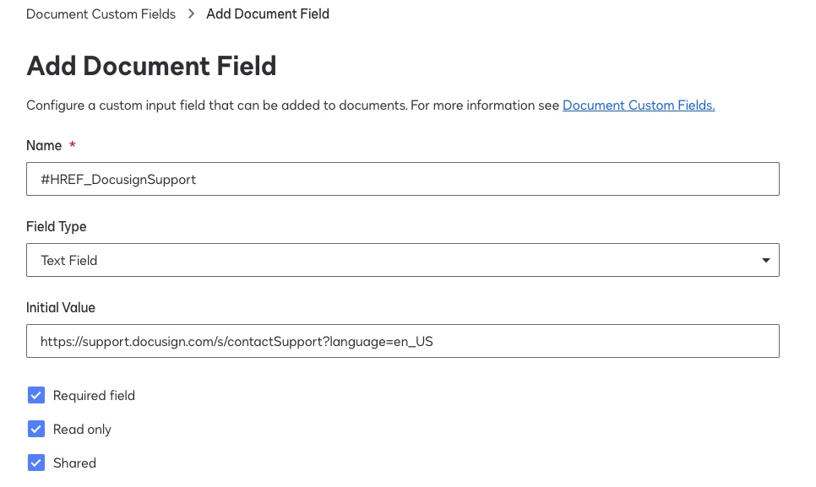Click the Add Document Field page heading
Image resolution: width=816 pixels, height=487 pixels.
[151, 65]
